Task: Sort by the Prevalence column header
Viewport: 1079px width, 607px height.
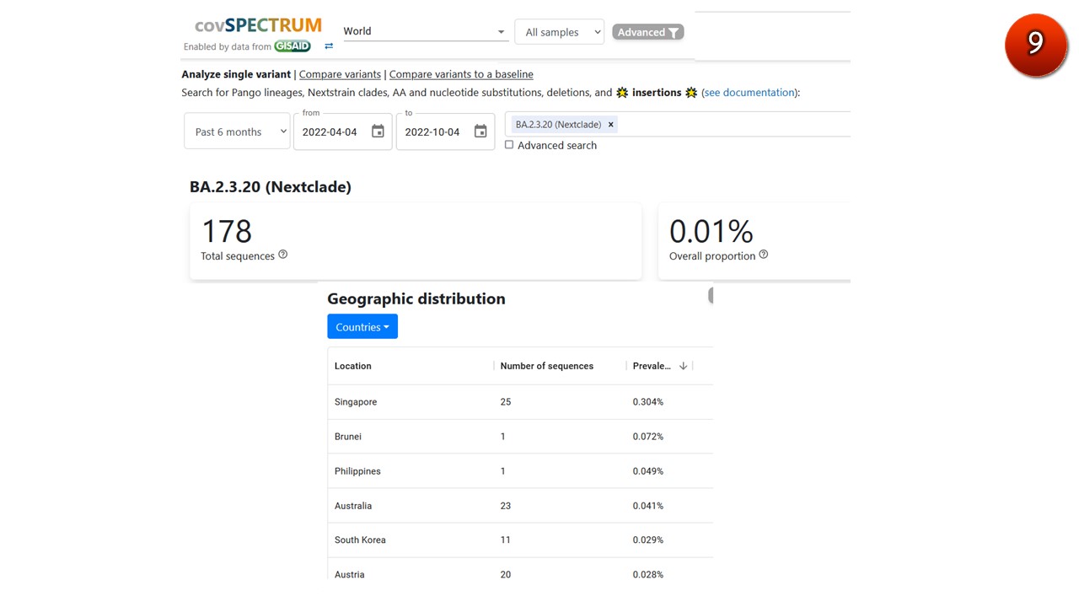Action: click(x=652, y=366)
